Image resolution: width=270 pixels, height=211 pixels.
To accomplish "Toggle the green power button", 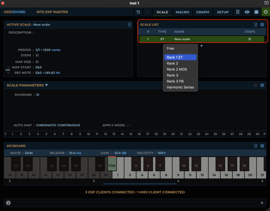I will 265,12.
